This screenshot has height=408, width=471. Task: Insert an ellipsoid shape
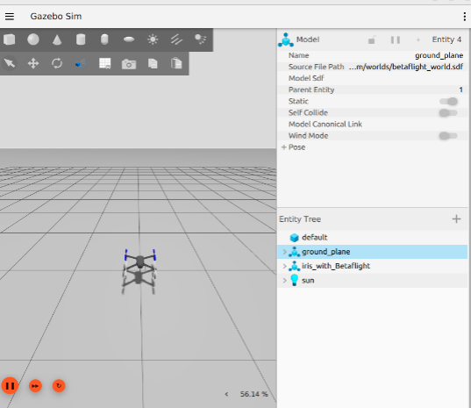[129, 39]
